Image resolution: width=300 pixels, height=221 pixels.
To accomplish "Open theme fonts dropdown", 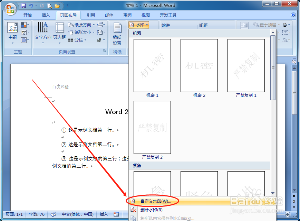I will coord(25,33).
